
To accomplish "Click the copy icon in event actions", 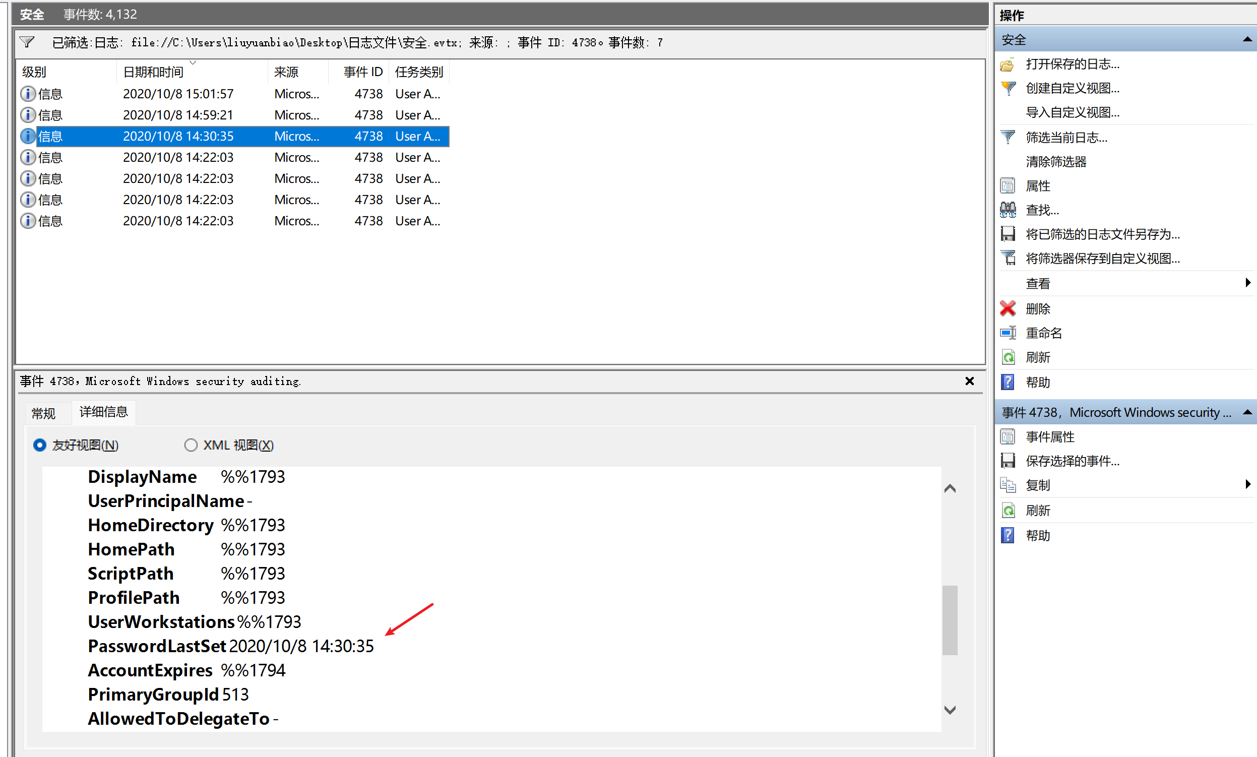I will pyautogui.click(x=1008, y=485).
